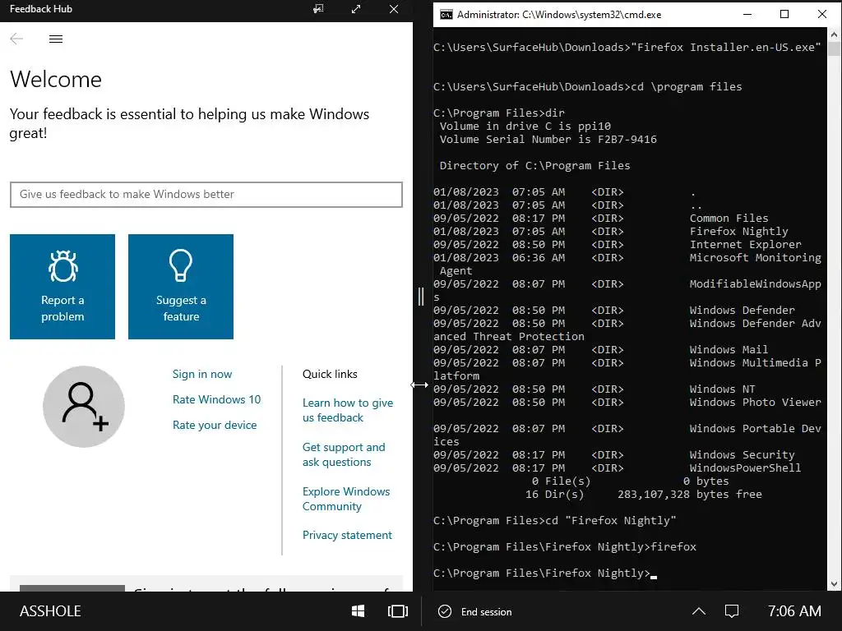Screen dimensions: 842x631
Task: Click the taskbar label text at the far left
Action: pyautogui.click(x=50, y=611)
